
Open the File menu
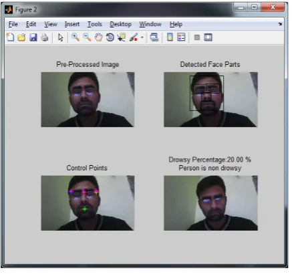(13, 24)
